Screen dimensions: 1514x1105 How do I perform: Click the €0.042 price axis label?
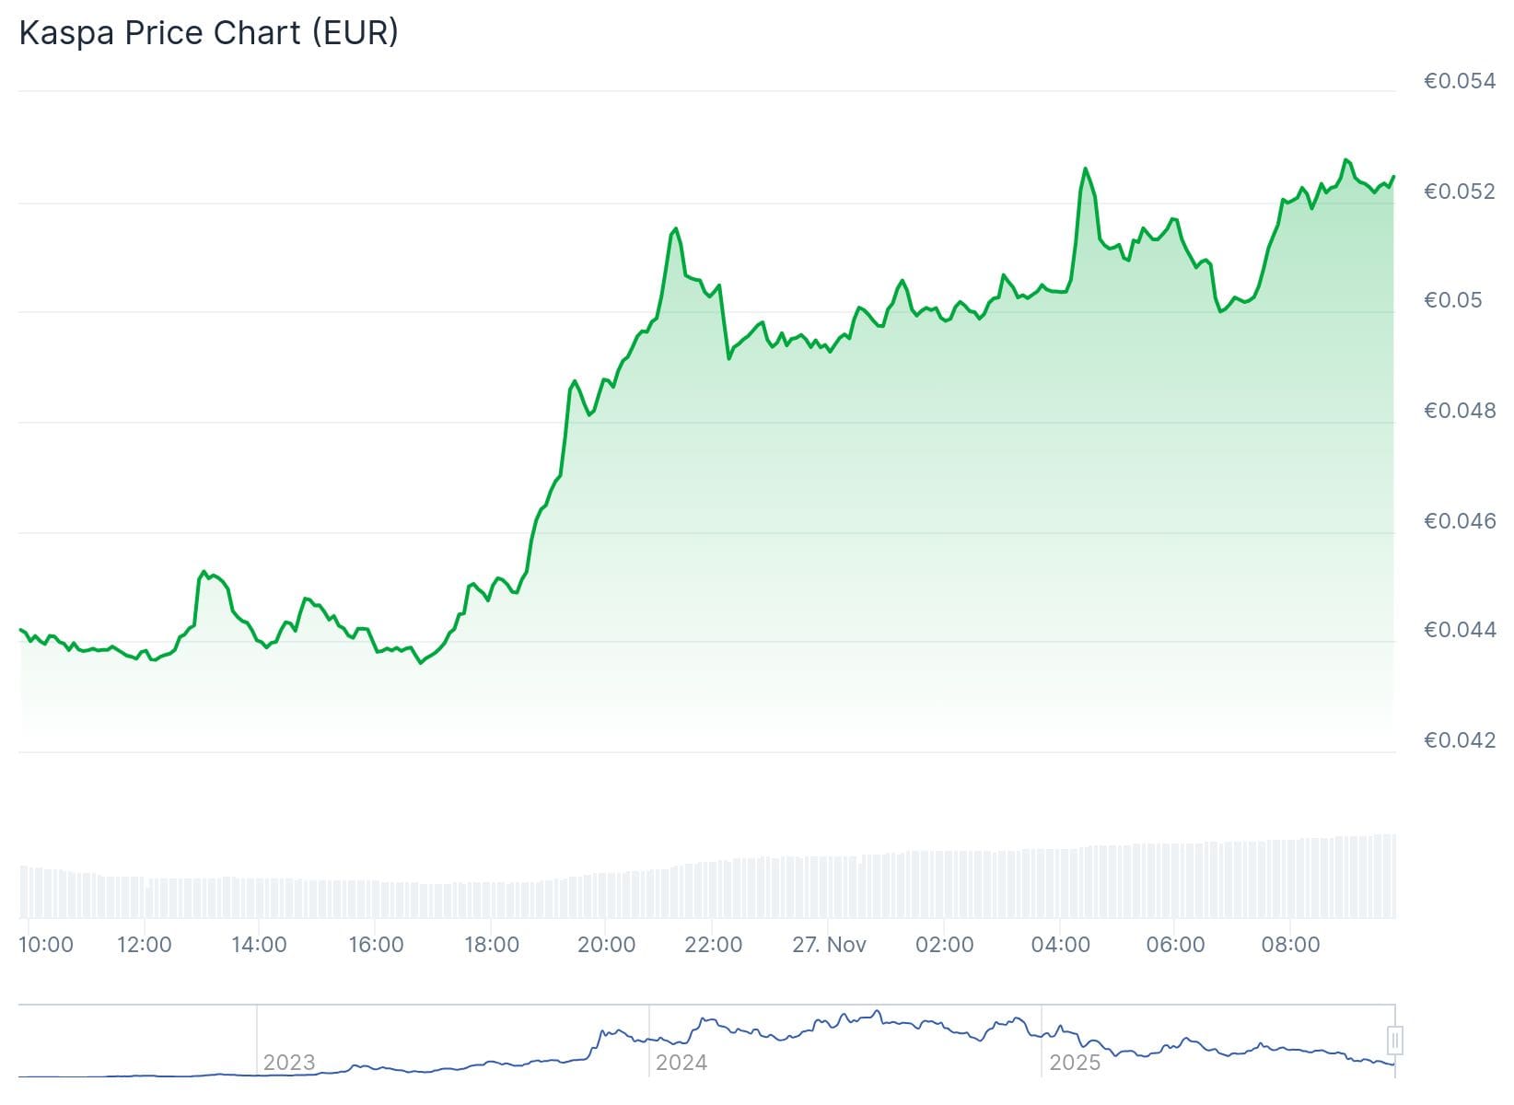click(1459, 740)
